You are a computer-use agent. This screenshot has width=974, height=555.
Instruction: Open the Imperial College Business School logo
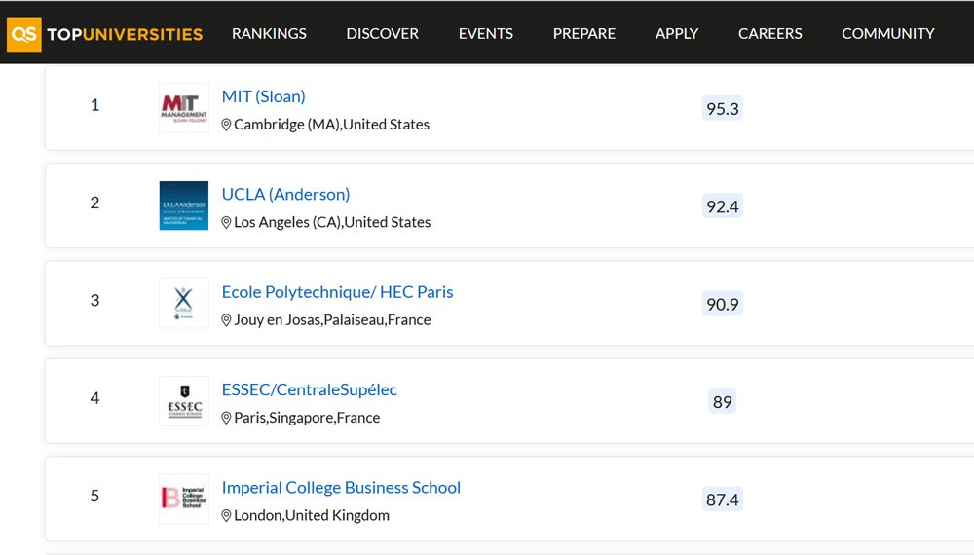(x=184, y=499)
